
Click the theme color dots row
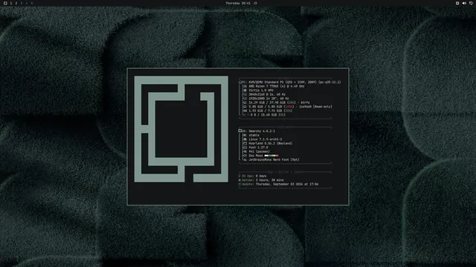pyautogui.click(x=271, y=156)
